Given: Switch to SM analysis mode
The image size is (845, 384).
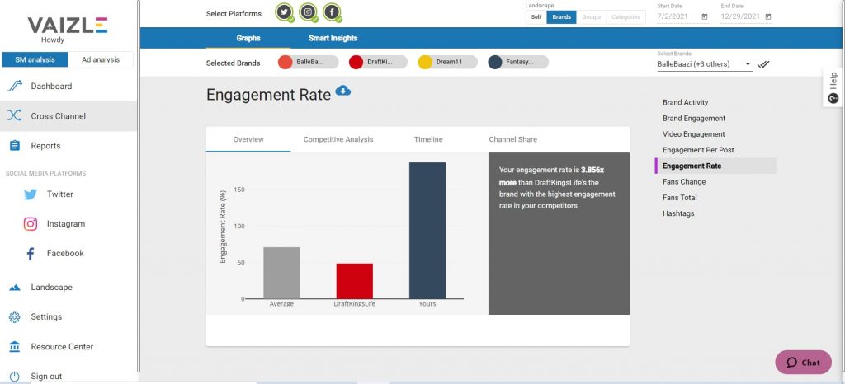Looking at the screenshot, I should click(35, 59).
